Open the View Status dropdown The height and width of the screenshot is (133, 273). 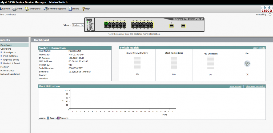point(78,25)
